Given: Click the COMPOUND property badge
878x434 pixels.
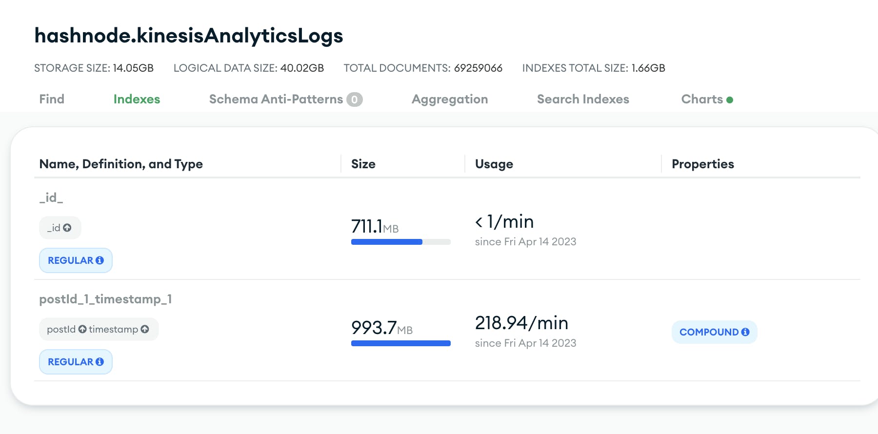Looking at the screenshot, I should tap(714, 332).
